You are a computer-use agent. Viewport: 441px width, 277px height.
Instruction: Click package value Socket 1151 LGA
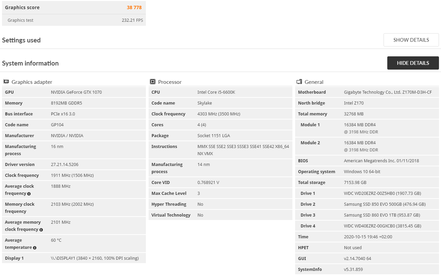(214, 135)
